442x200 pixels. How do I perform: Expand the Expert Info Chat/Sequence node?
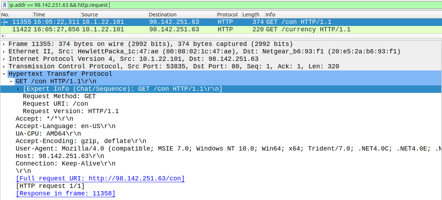pos(18,89)
